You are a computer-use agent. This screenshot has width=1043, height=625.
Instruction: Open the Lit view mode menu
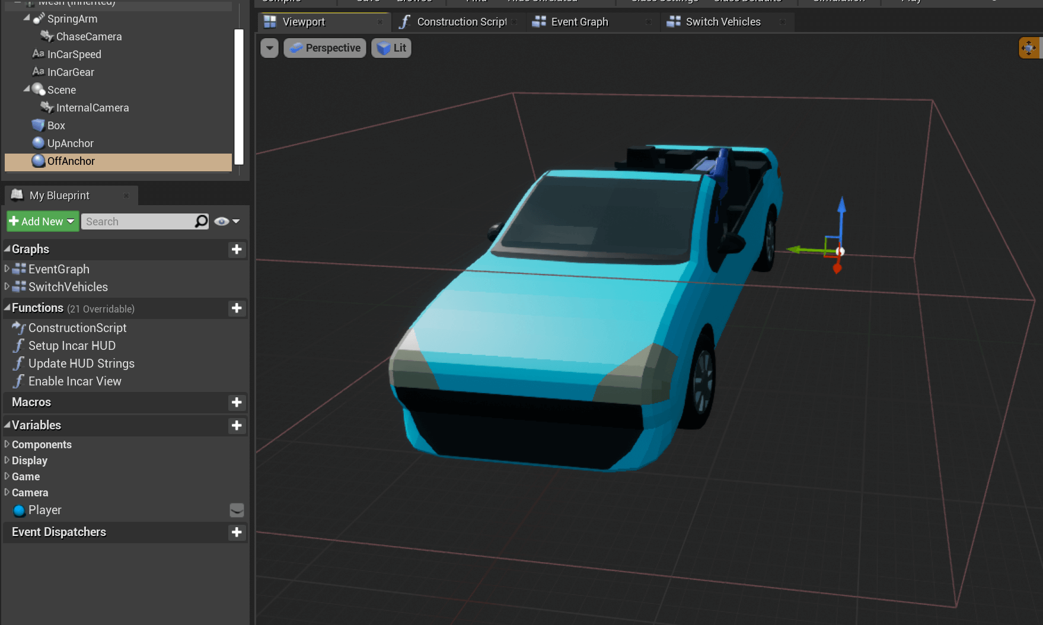[x=391, y=48]
